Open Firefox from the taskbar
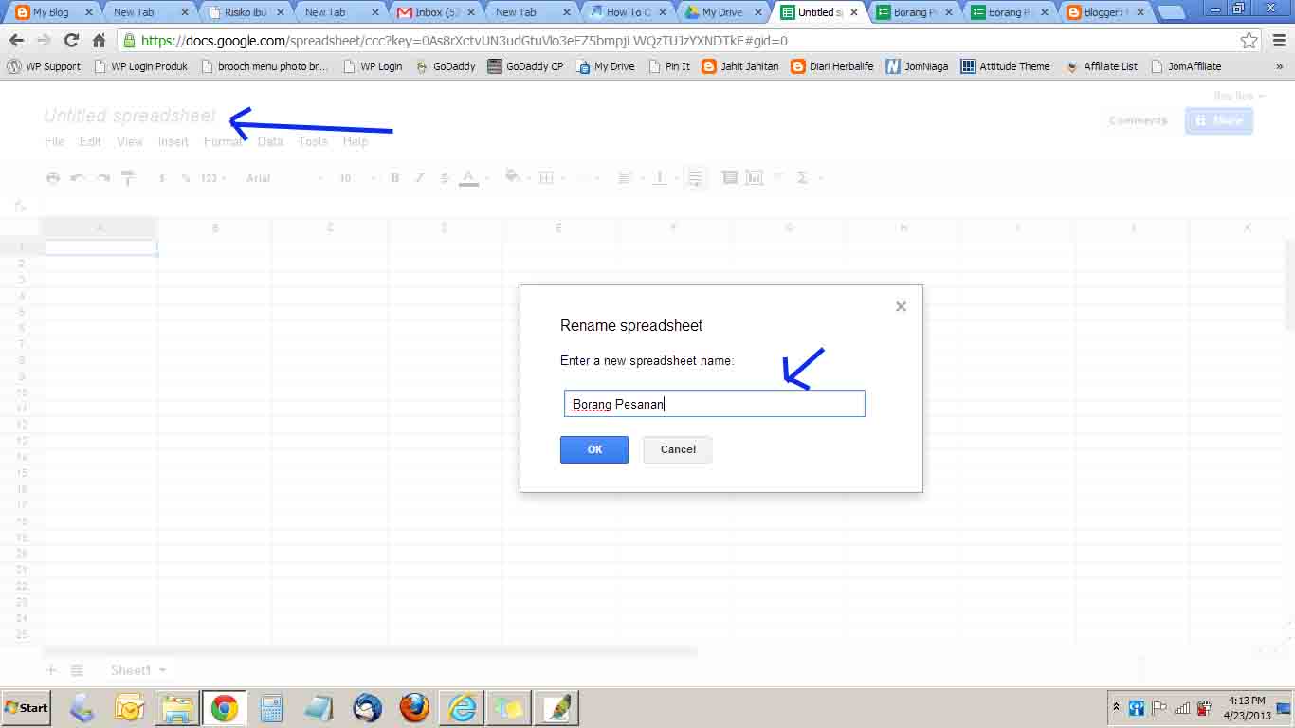Image resolution: width=1295 pixels, height=728 pixels. click(x=414, y=707)
